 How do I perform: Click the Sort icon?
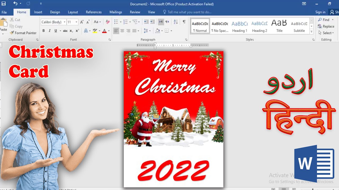pyautogui.click(x=176, y=22)
